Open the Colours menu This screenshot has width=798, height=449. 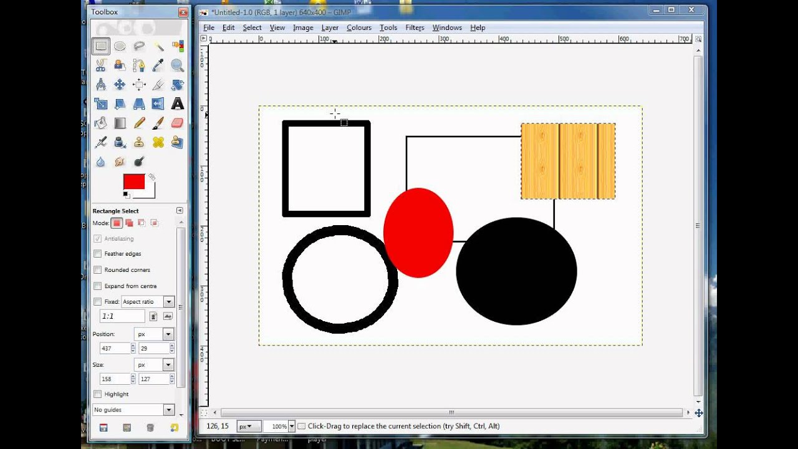click(358, 27)
